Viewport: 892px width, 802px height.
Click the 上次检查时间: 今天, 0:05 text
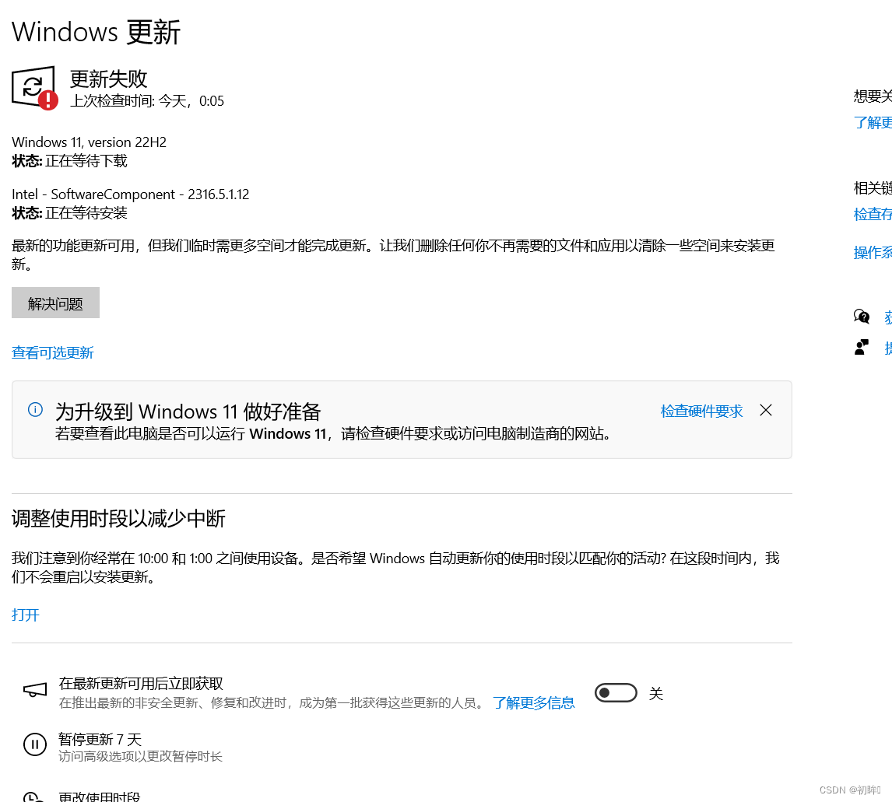tap(147, 101)
